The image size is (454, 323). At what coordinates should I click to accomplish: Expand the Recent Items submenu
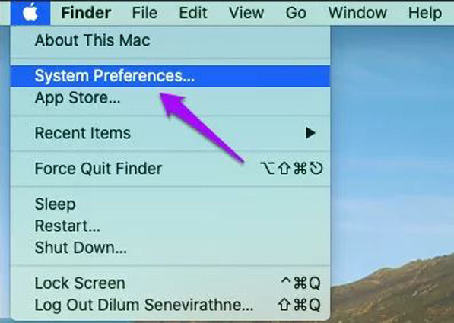click(170, 133)
